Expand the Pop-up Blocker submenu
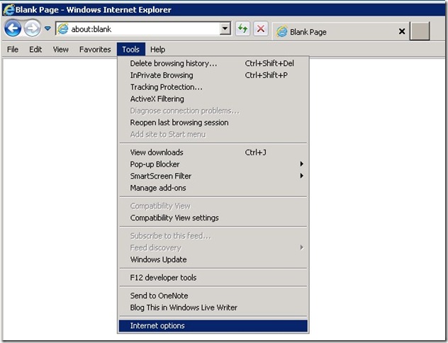 click(x=155, y=164)
